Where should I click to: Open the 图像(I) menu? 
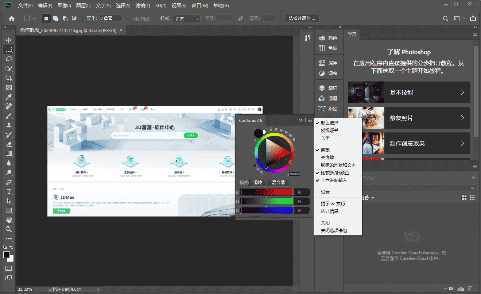click(64, 6)
